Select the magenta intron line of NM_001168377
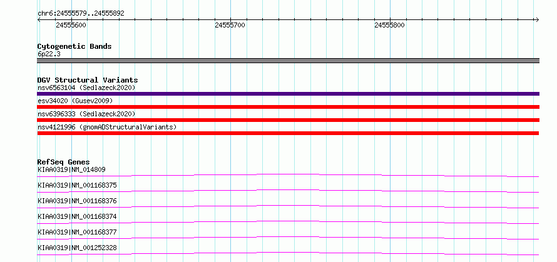Screen dimensions: 557x262 [288, 237]
